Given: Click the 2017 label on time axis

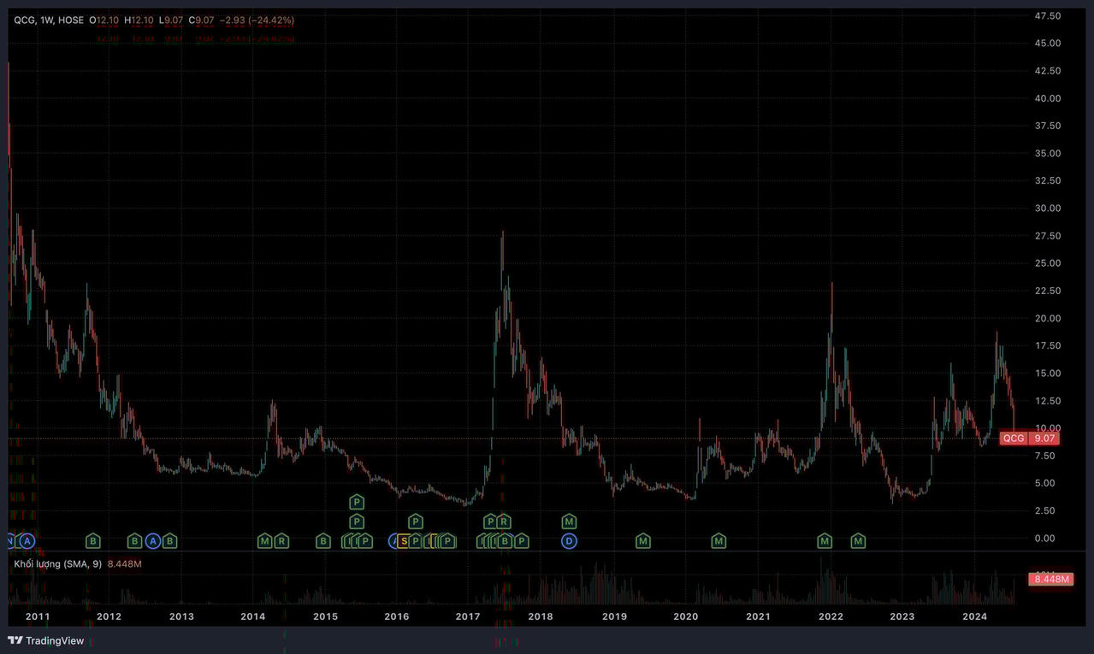Looking at the screenshot, I should (x=468, y=616).
